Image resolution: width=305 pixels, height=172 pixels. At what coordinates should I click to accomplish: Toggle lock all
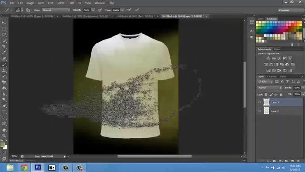pos(281,94)
